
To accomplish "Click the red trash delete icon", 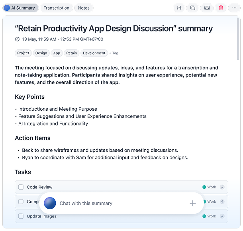I will (221, 8).
